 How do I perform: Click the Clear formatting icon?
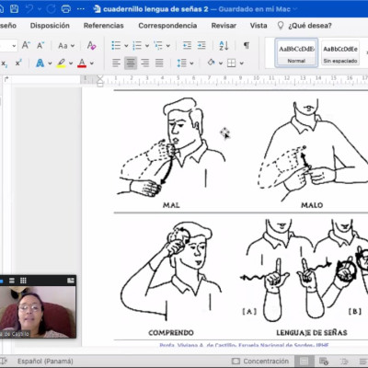tap(91, 46)
